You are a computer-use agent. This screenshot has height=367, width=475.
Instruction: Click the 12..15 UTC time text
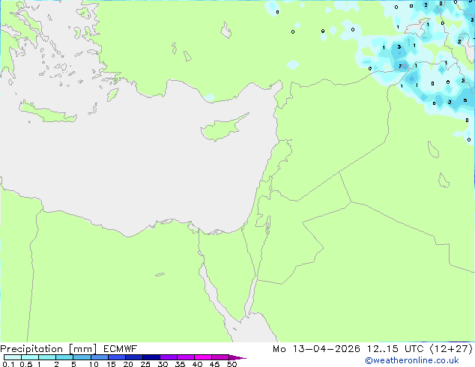pyautogui.click(x=395, y=349)
